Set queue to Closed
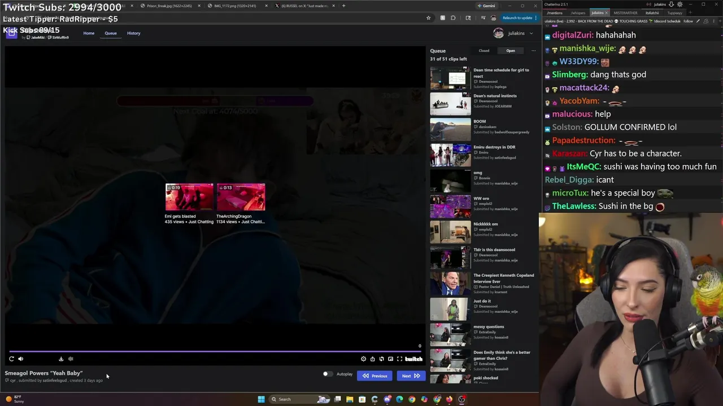The image size is (723, 406). pos(484,51)
